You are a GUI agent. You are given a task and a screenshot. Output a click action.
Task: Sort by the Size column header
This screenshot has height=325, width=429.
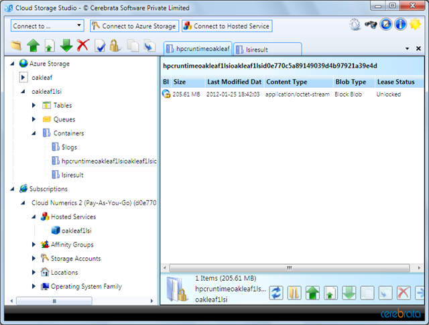pyautogui.click(x=188, y=82)
